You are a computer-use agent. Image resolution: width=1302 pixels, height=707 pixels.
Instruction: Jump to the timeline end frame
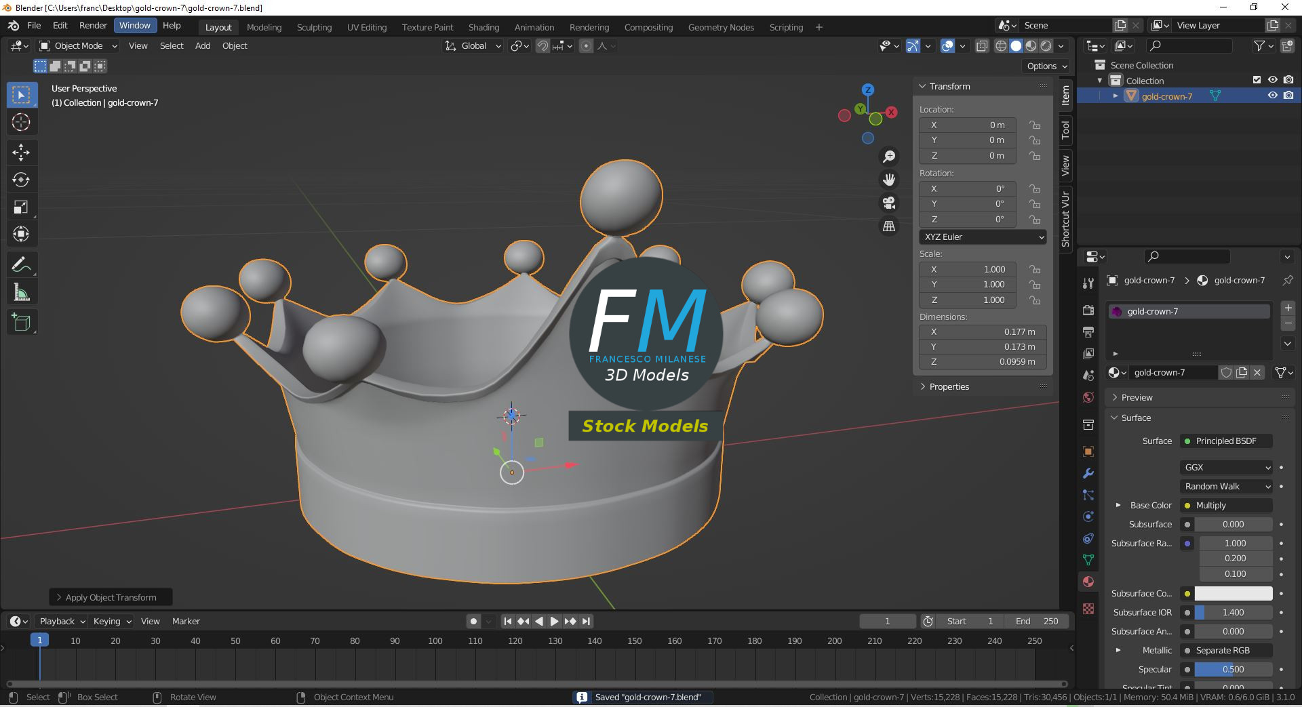[586, 621]
